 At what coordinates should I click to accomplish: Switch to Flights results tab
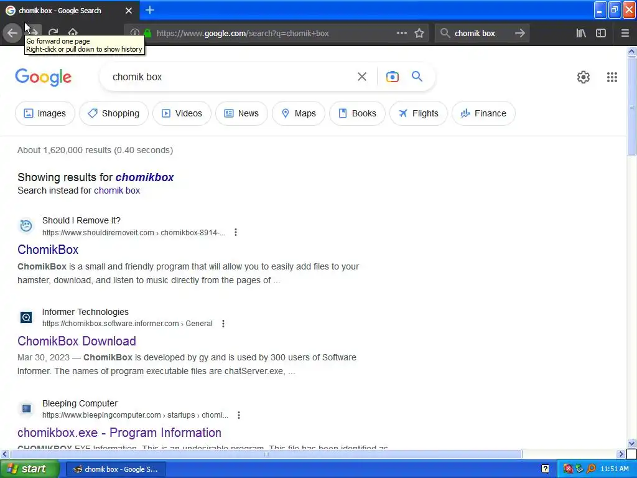pos(419,113)
